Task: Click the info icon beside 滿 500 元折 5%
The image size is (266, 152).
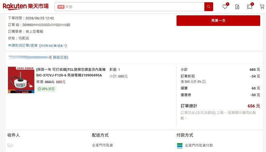Action: coord(204,82)
